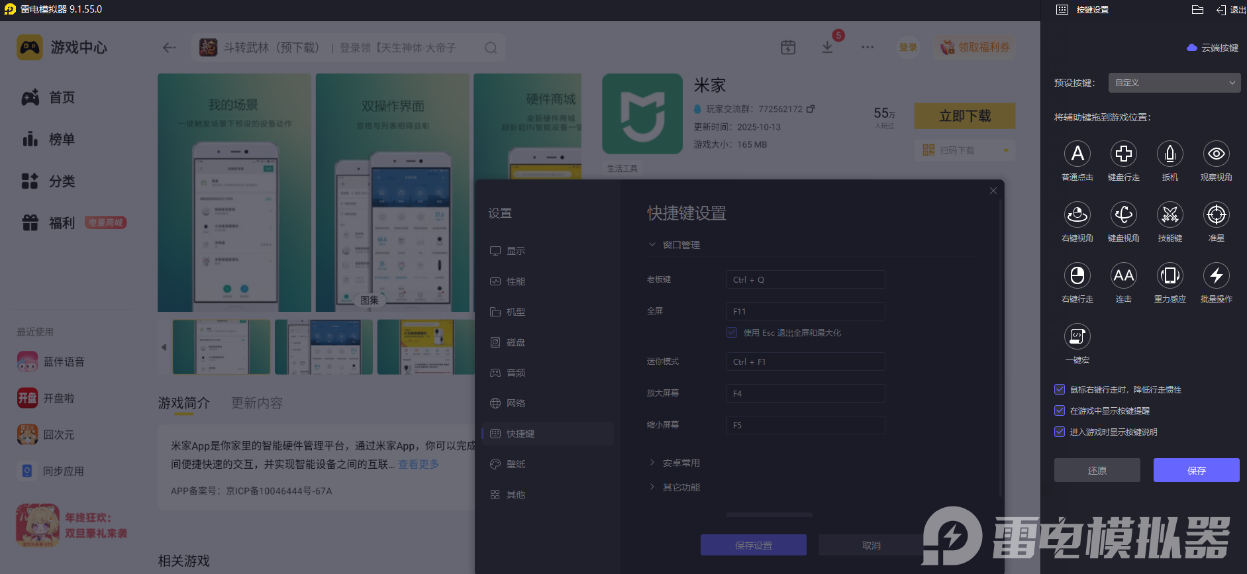
Task: Open 榜单 in the game center sidebar
Action: pyautogui.click(x=48, y=139)
